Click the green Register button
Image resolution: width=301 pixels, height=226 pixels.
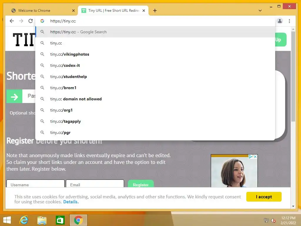141,184
